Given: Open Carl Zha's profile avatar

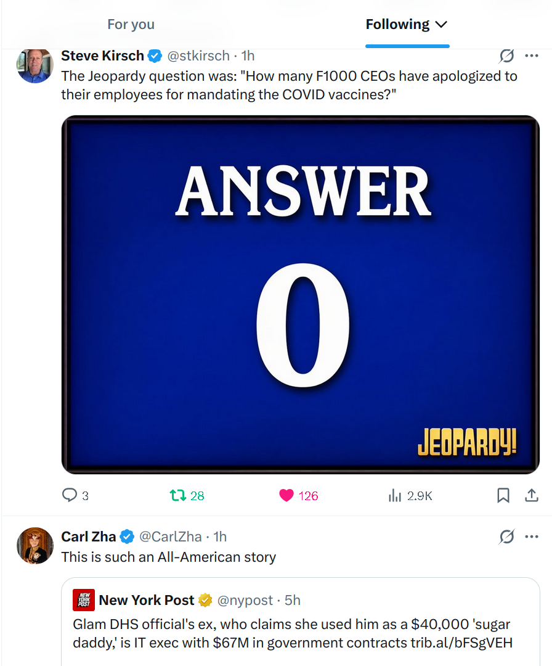Looking at the screenshot, I should click(x=34, y=546).
